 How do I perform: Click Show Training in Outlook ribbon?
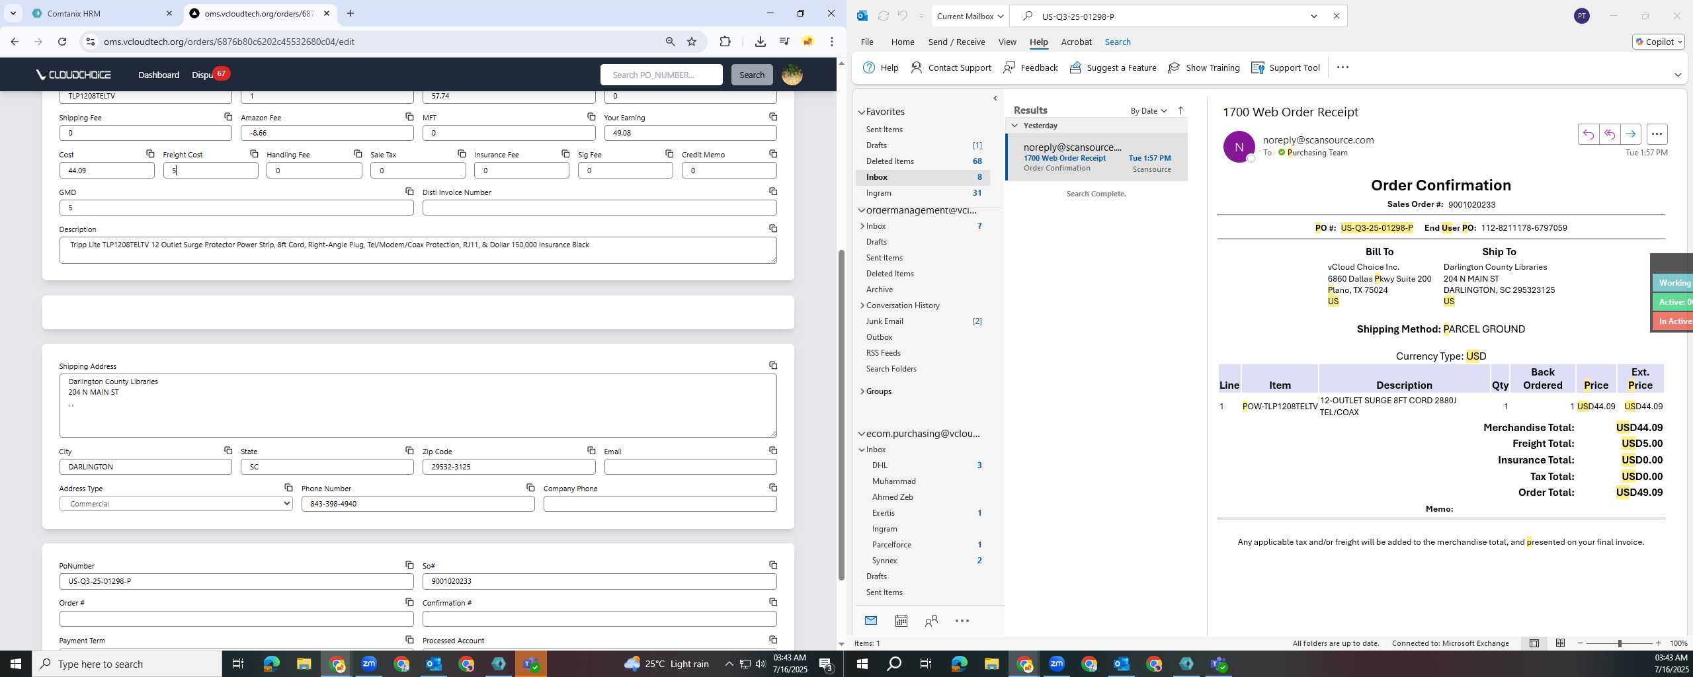[1204, 67]
